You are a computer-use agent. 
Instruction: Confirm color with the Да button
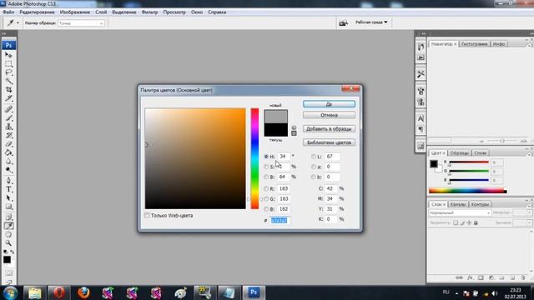point(329,104)
